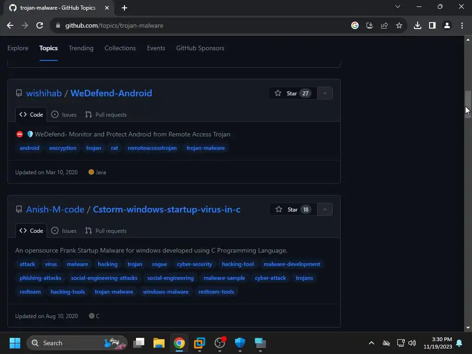
Task: Open the Explore tab
Action: [18, 48]
